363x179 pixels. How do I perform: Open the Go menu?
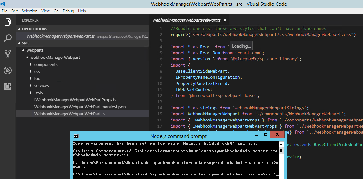[x=56, y=11]
